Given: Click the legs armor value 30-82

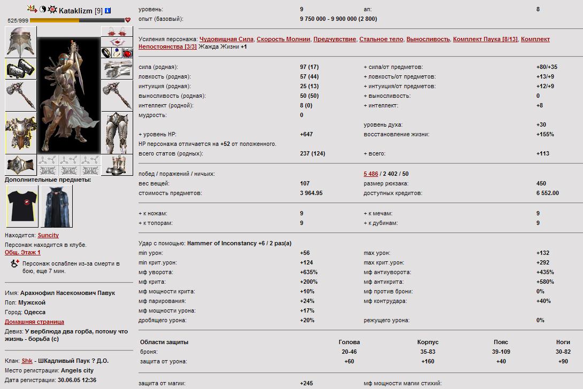Looking at the screenshot, I should 563,352.
